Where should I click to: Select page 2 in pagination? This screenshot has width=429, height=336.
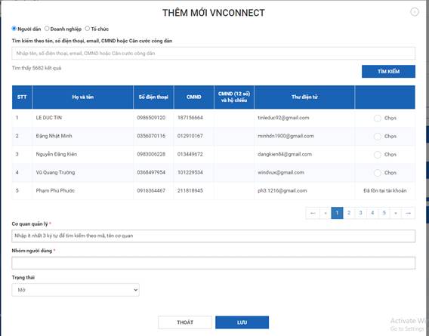coord(349,213)
